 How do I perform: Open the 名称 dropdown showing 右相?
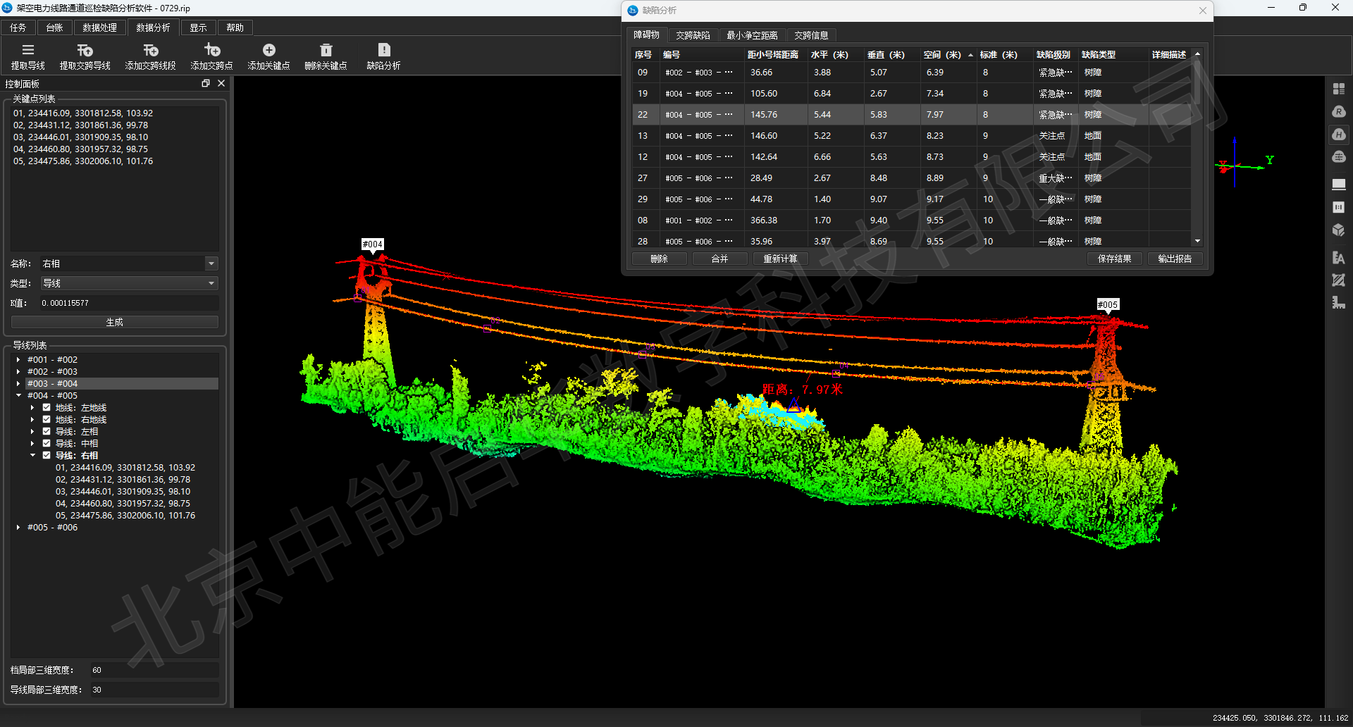[211, 263]
